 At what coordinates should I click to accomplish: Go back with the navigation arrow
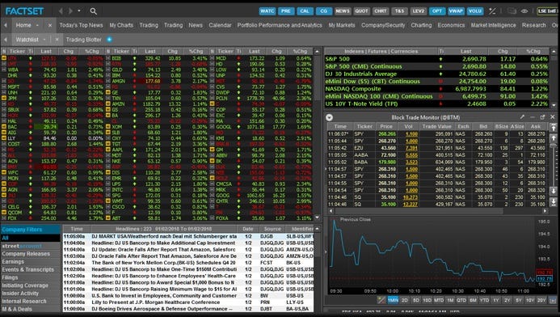pyautogui.click(x=61, y=11)
